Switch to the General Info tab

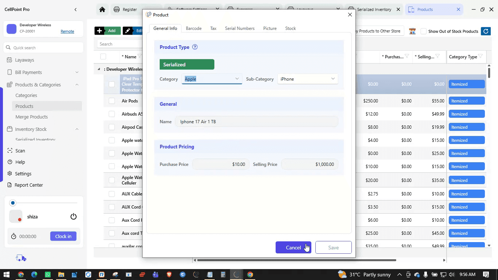[165, 28]
